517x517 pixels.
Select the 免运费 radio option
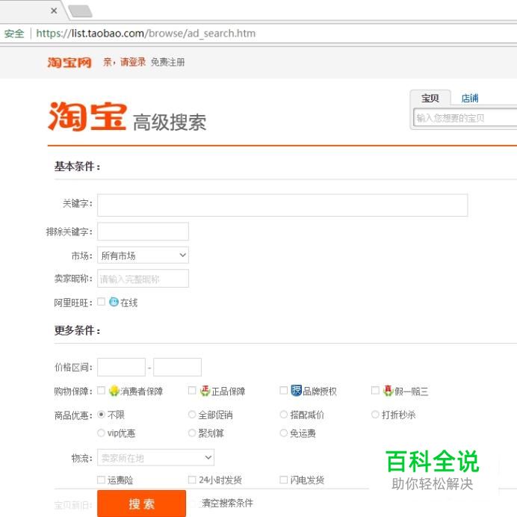tap(284, 433)
